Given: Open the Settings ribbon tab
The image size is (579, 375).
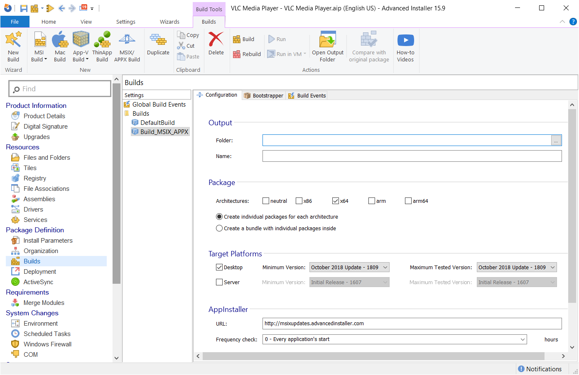Looking at the screenshot, I should (x=125, y=22).
